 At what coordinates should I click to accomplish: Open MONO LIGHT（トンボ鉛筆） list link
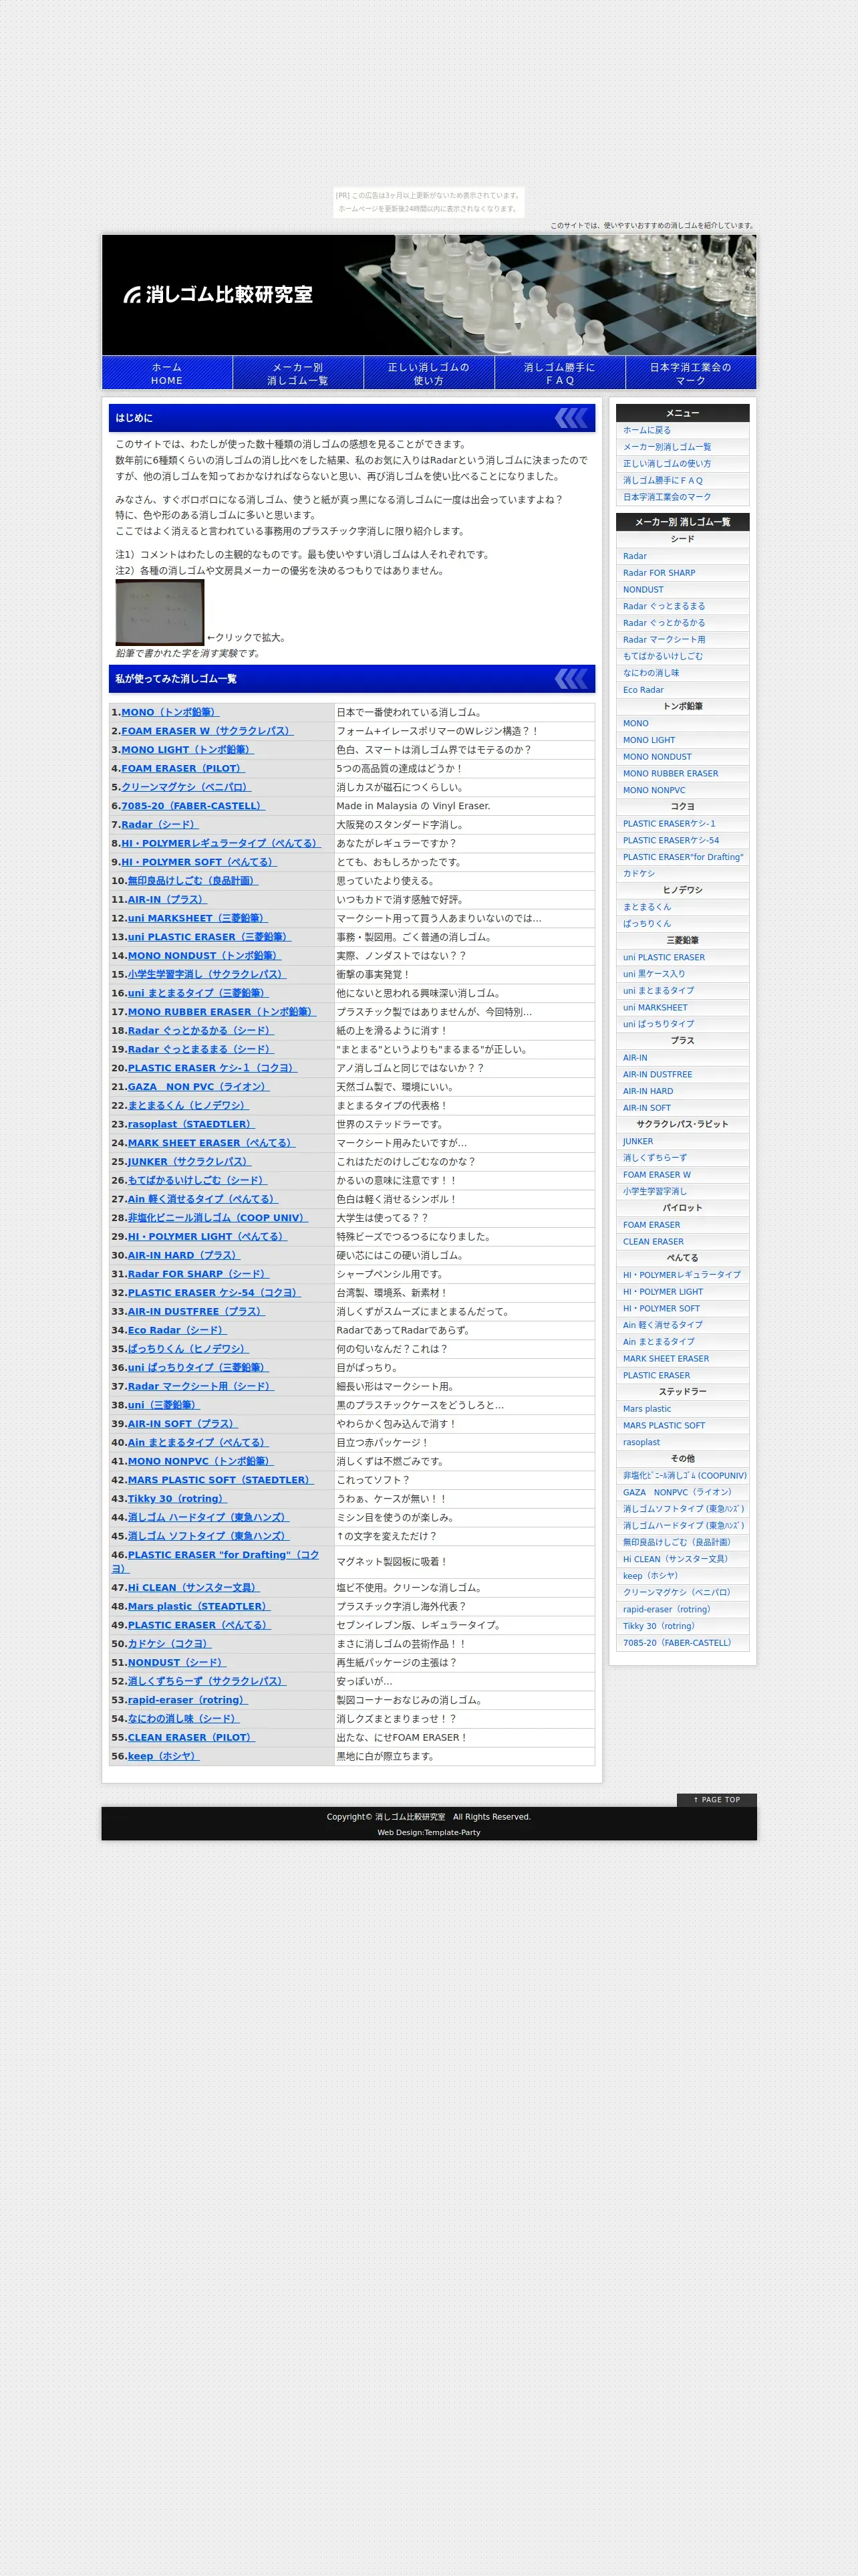point(188,749)
